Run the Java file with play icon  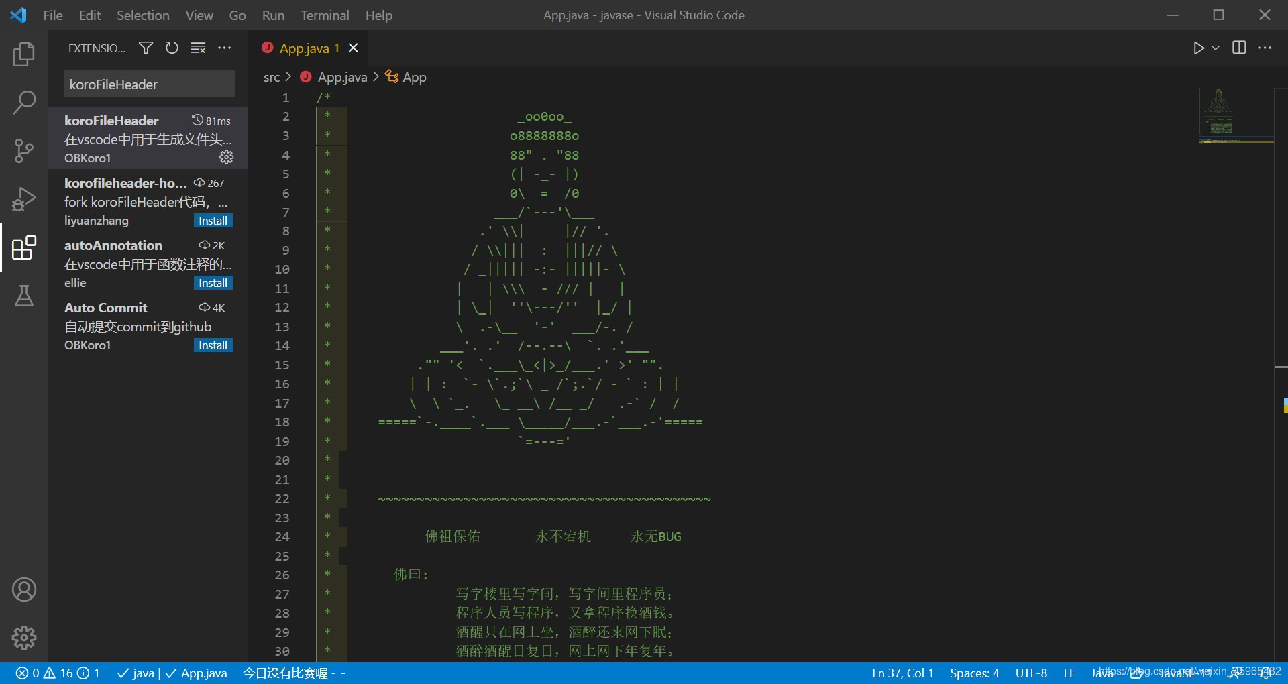1199,48
